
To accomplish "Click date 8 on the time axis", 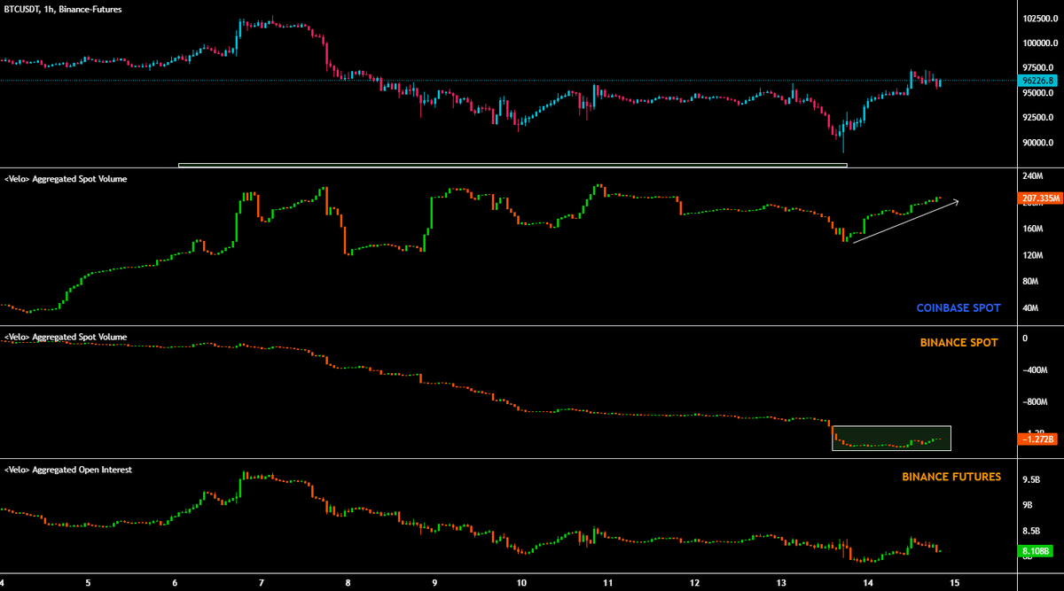I will (348, 583).
